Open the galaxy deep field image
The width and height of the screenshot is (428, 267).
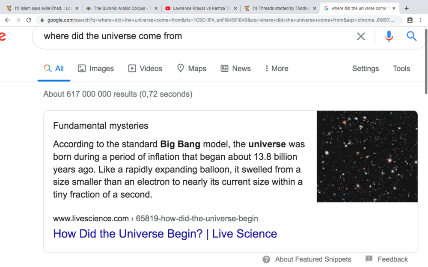click(x=367, y=156)
